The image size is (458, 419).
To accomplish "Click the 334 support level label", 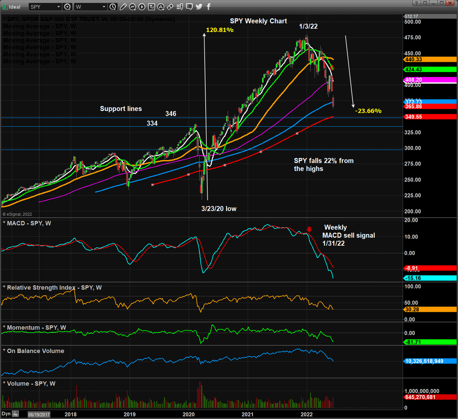I will coord(152,123).
